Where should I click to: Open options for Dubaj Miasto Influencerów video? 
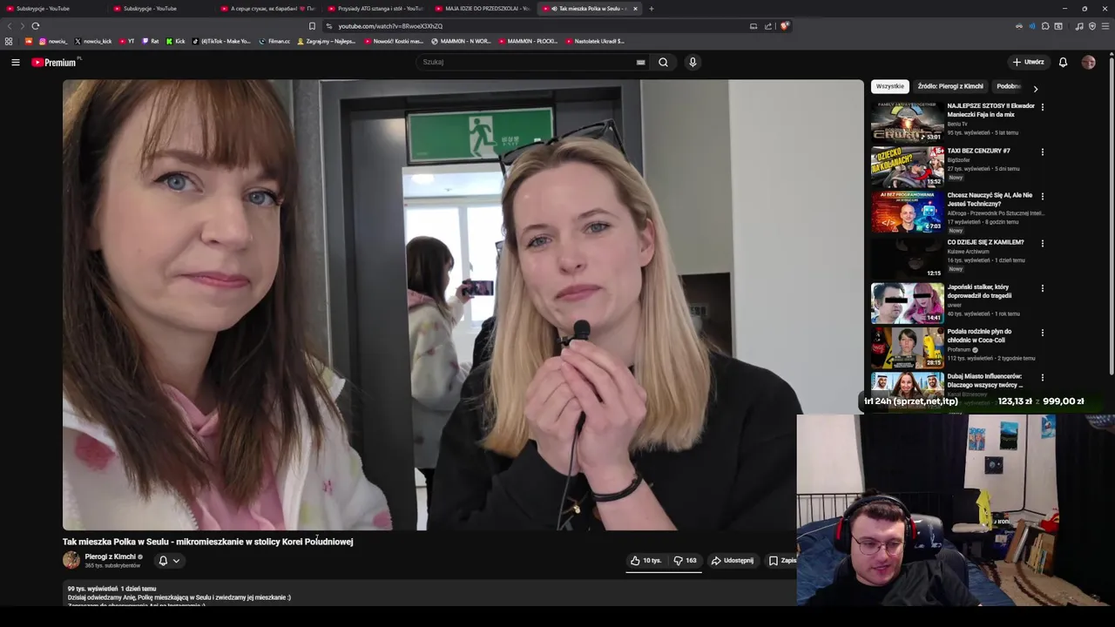pos(1043,378)
